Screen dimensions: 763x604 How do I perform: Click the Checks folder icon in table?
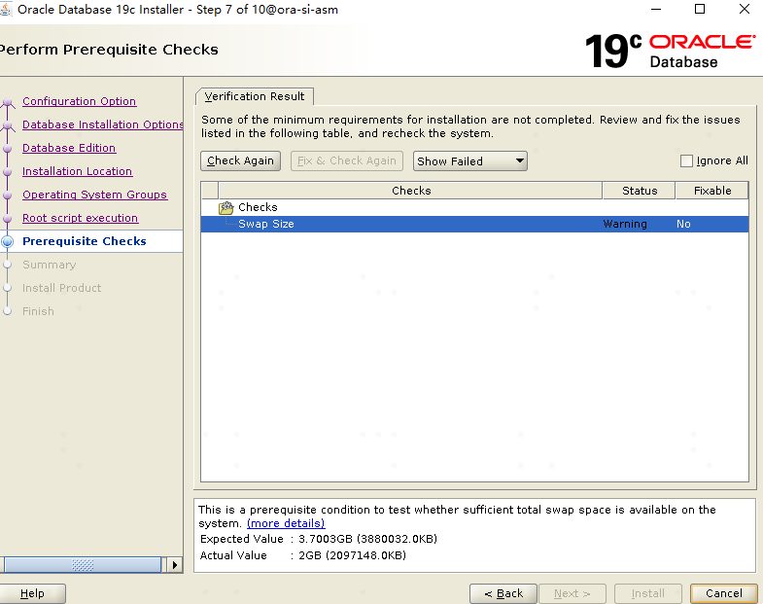(x=226, y=208)
